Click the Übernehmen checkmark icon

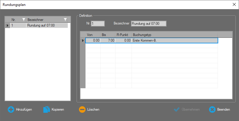pyautogui.click(x=177, y=109)
